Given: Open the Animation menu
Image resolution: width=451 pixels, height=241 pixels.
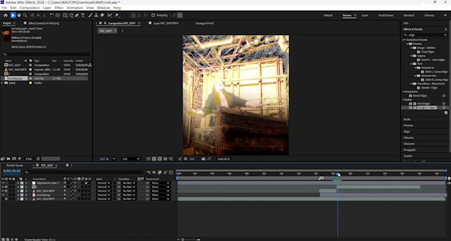Looking at the screenshot, I should [75, 8].
